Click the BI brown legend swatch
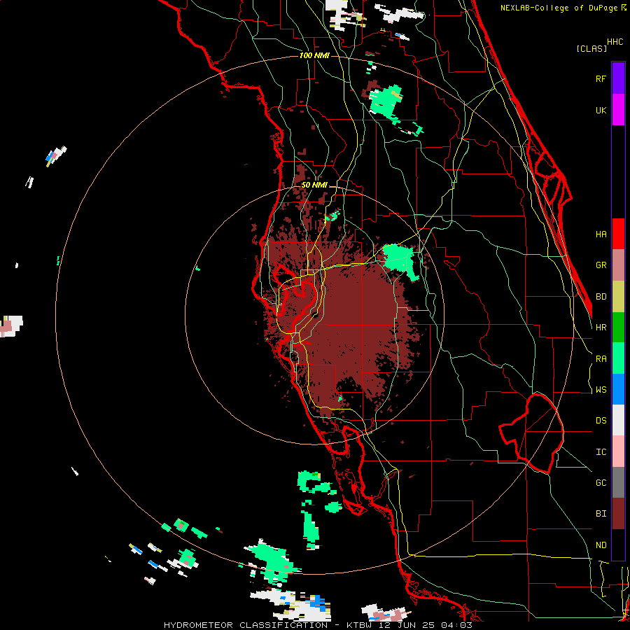This screenshot has width=630, height=630. (x=618, y=514)
